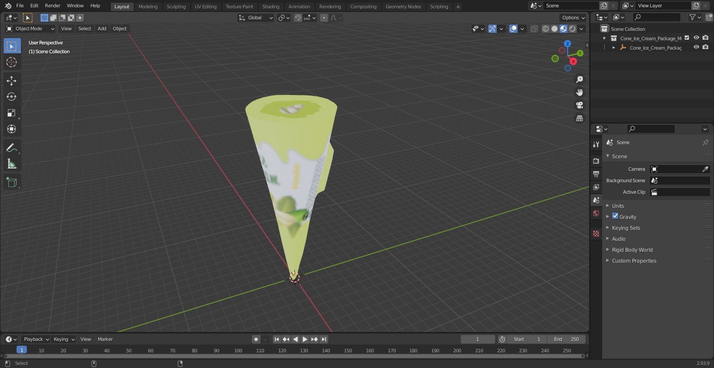The height and width of the screenshot is (368, 714).
Task: Open the World properties tab
Action: click(596, 213)
